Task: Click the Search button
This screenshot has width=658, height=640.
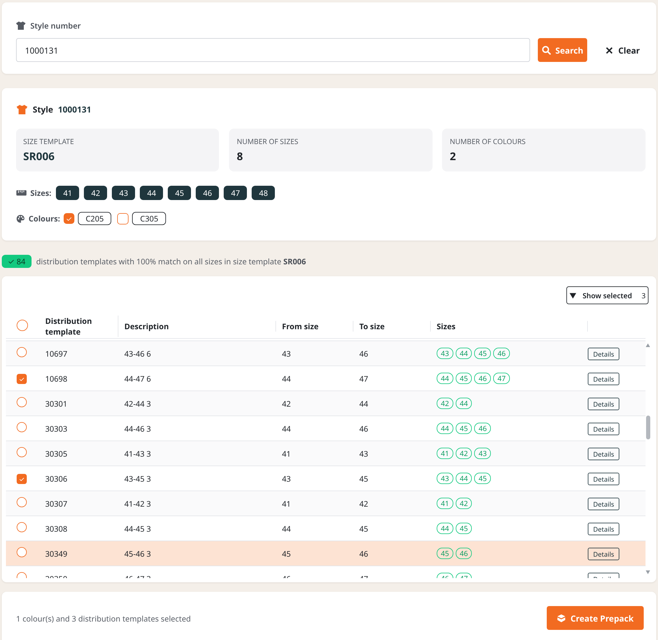Action: click(562, 50)
